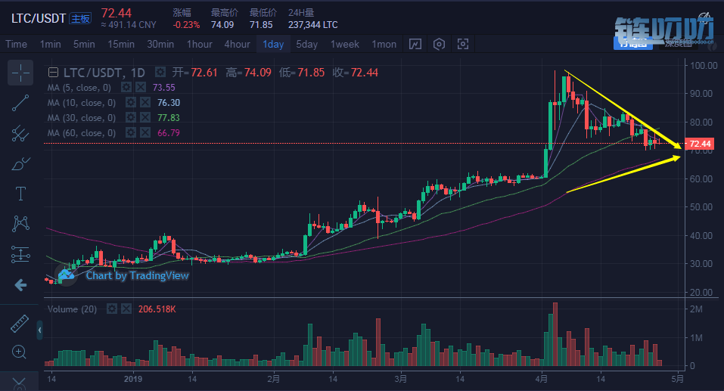The image size is (724, 391).
Task: Click the 2M volume axis label
Action: click(696, 309)
